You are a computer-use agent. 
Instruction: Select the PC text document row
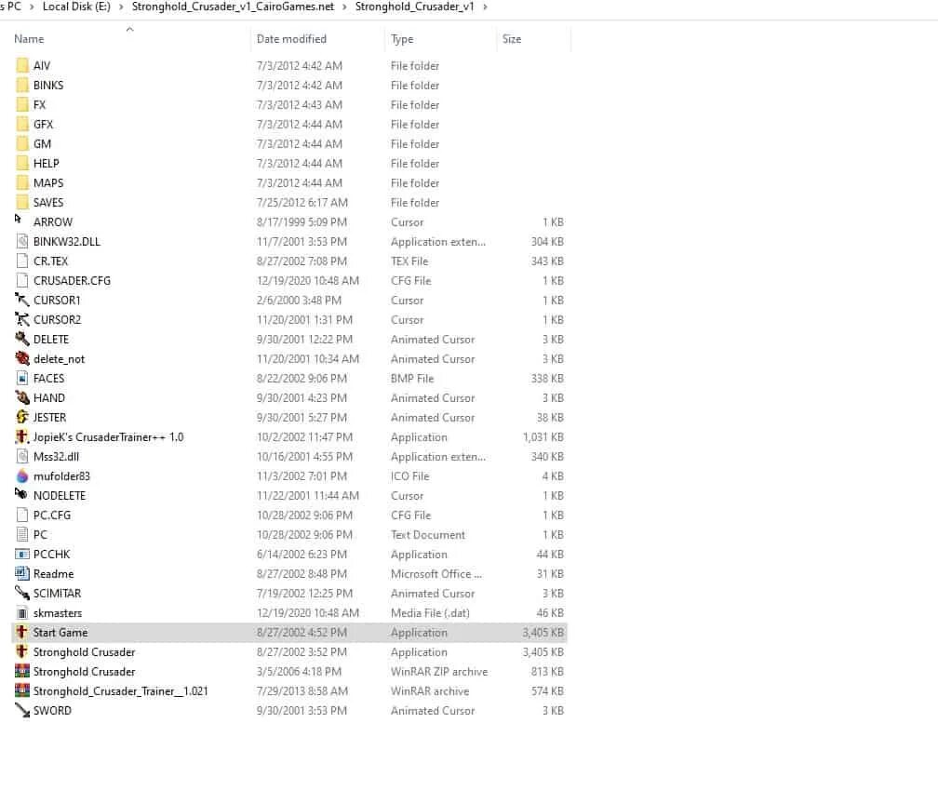(x=288, y=535)
